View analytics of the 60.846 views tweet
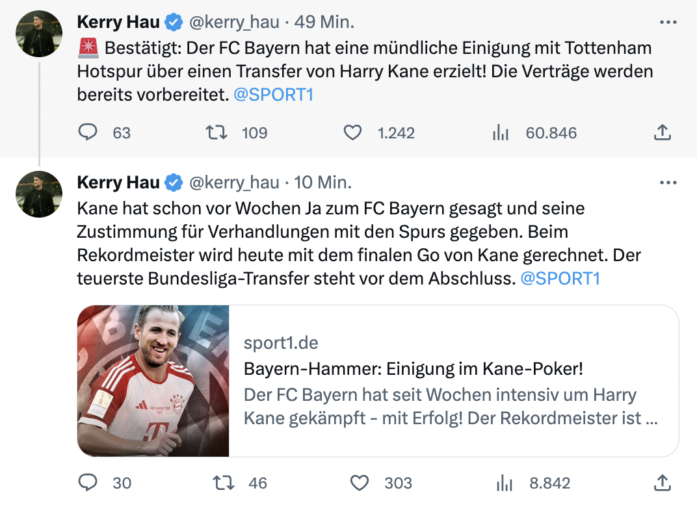The image size is (697, 508). (x=500, y=133)
